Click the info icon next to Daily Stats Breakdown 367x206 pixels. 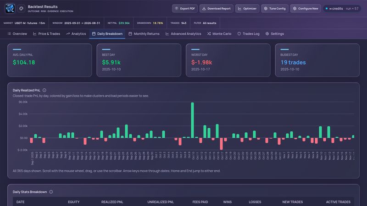click(x=51, y=192)
